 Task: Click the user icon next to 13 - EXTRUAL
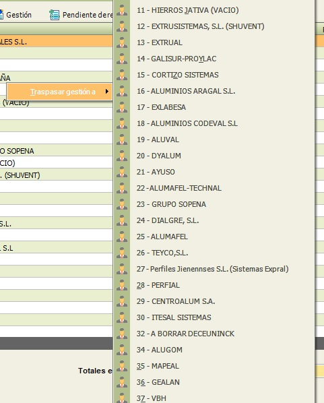[x=122, y=42]
